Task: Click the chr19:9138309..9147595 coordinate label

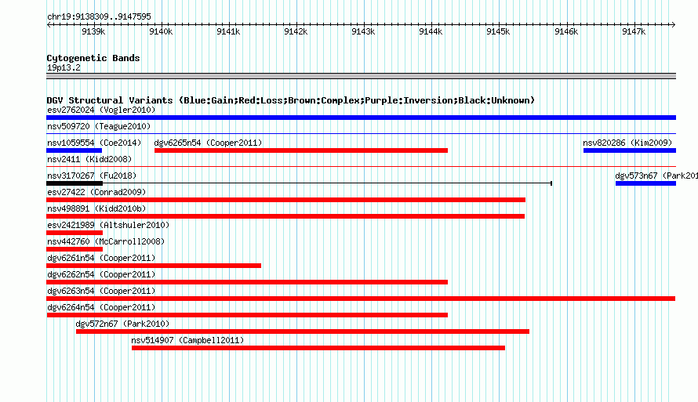Action: [x=99, y=16]
